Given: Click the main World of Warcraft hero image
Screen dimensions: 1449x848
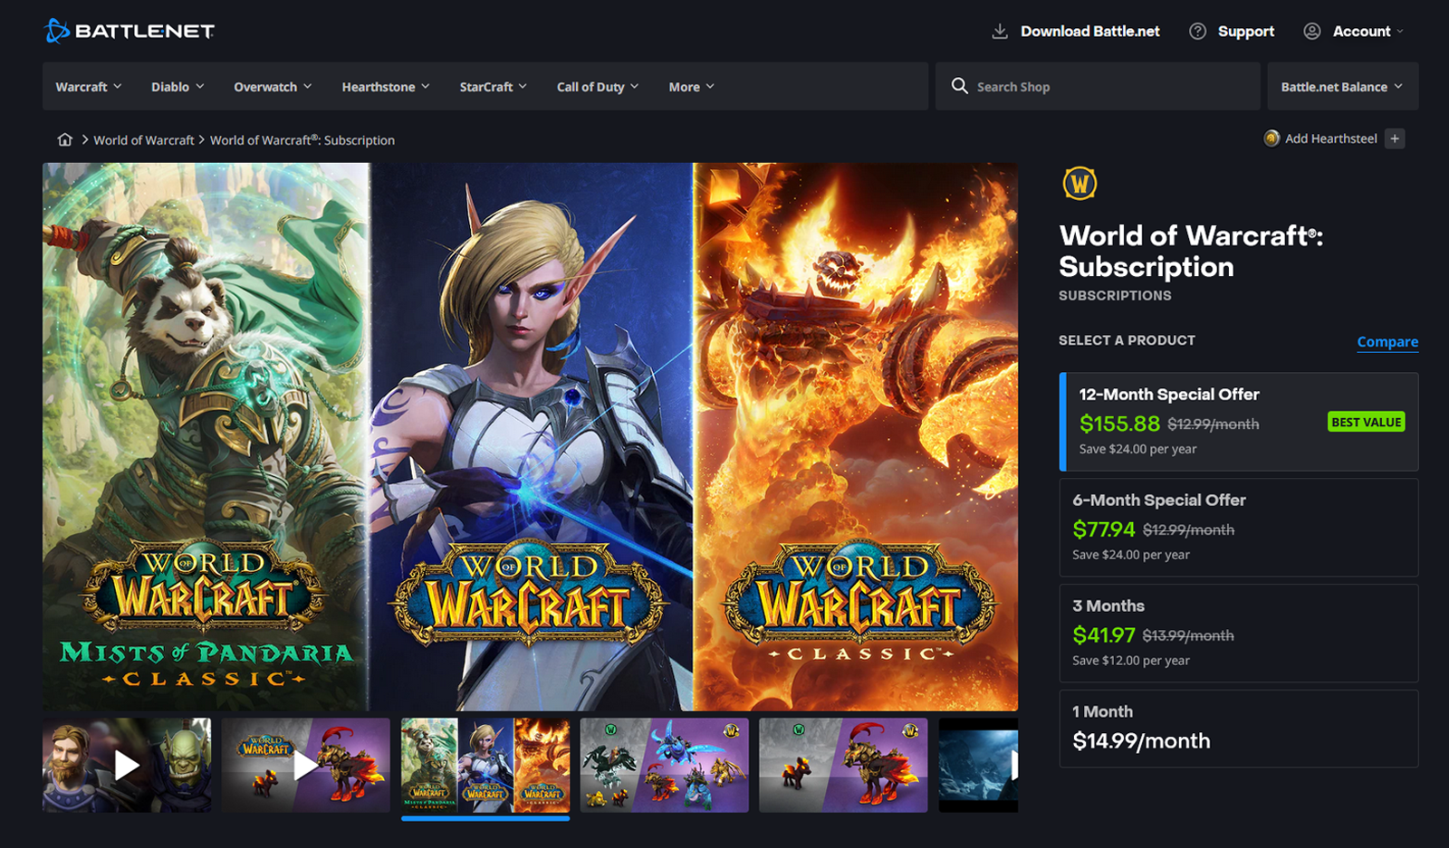Looking at the screenshot, I should 530,436.
